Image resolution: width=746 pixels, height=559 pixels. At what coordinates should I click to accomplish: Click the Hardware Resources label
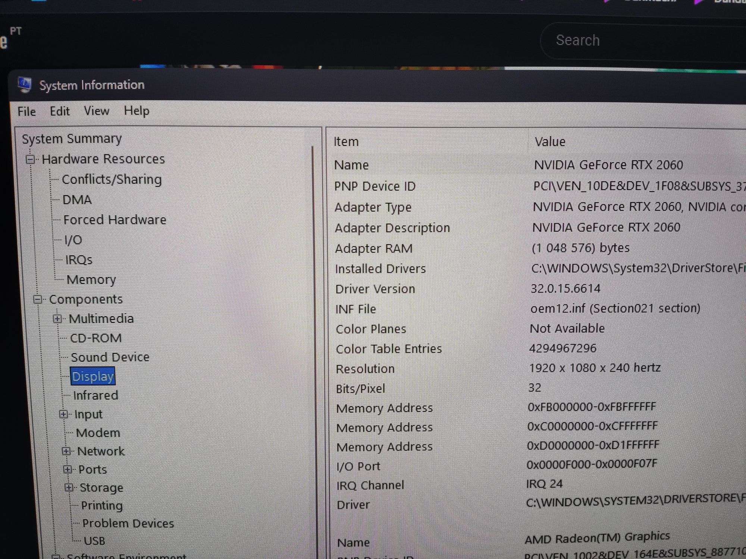tap(103, 159)
